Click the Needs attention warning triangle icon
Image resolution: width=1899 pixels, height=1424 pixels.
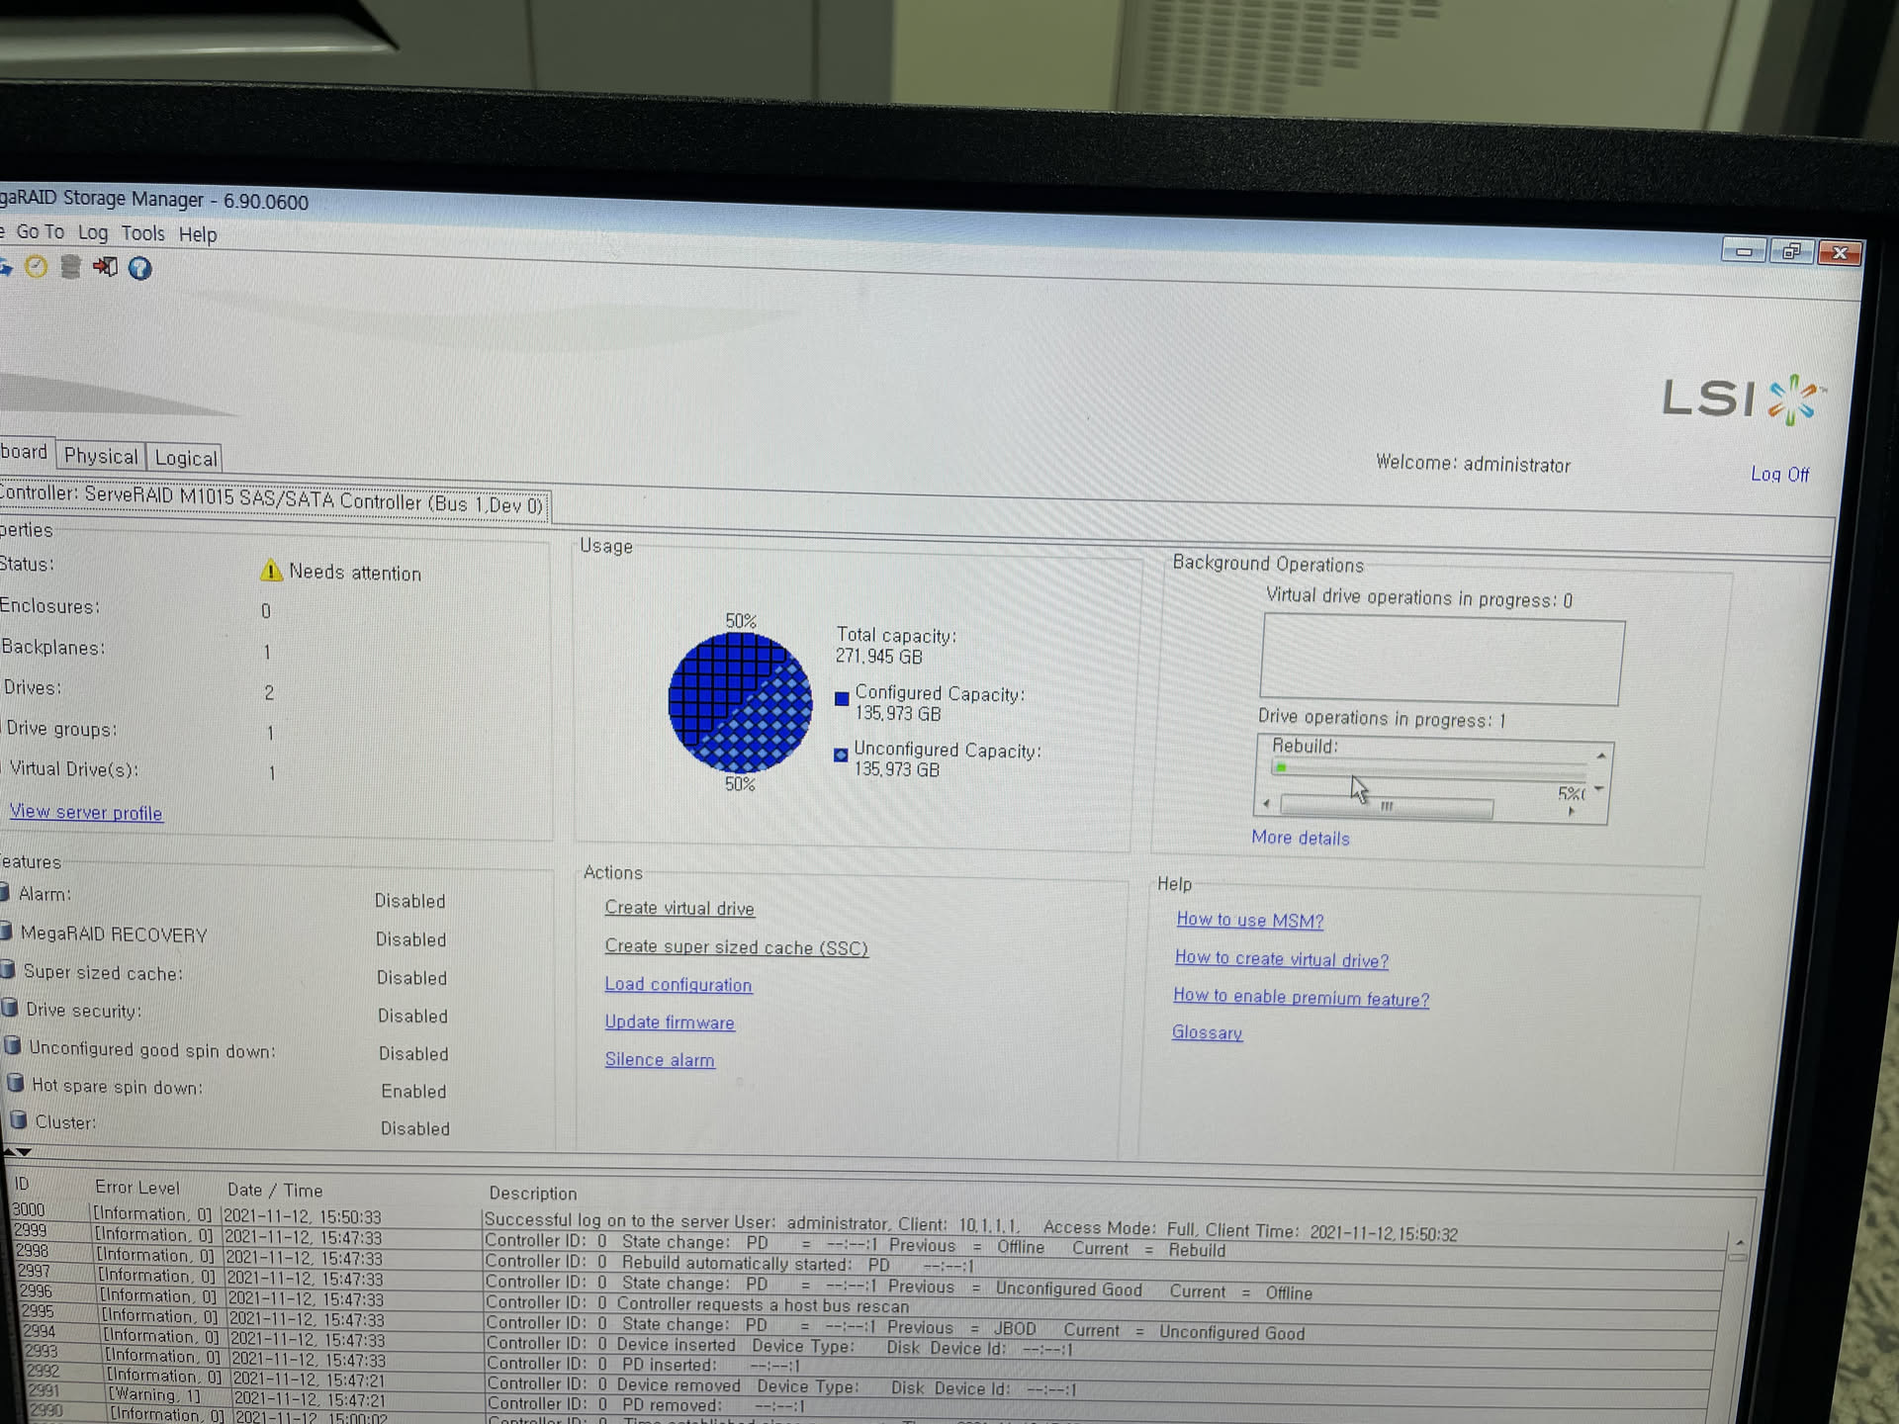coord(271,572)
